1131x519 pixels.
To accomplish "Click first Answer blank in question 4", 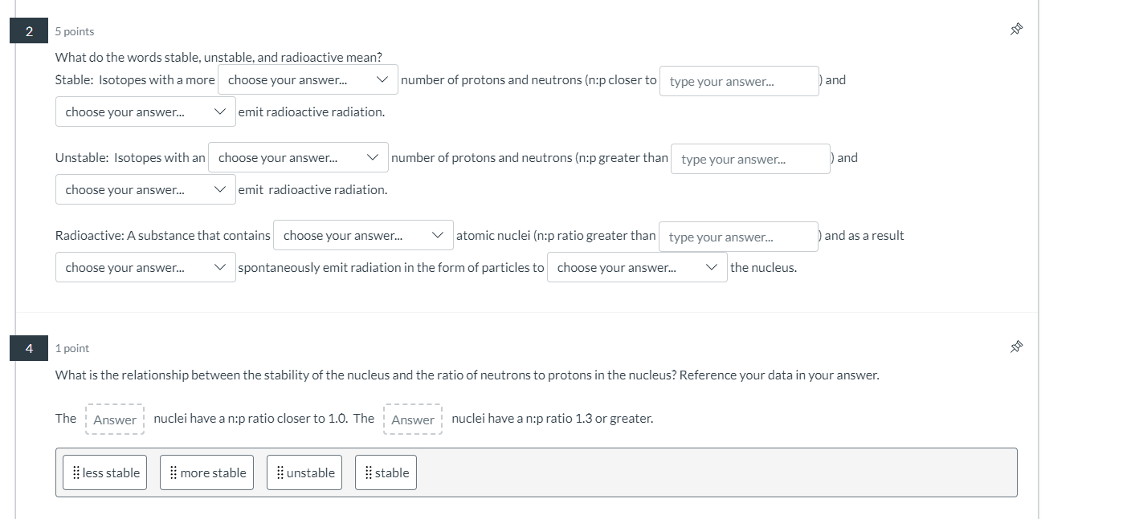I will coord(114,419).
